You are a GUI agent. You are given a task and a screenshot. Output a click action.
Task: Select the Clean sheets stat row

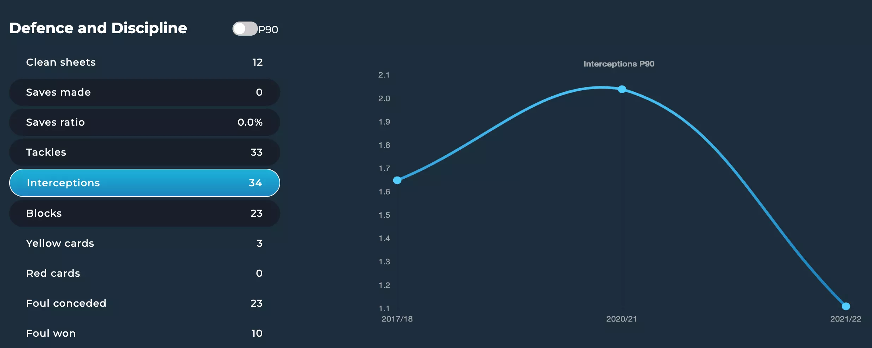[144, 62]
